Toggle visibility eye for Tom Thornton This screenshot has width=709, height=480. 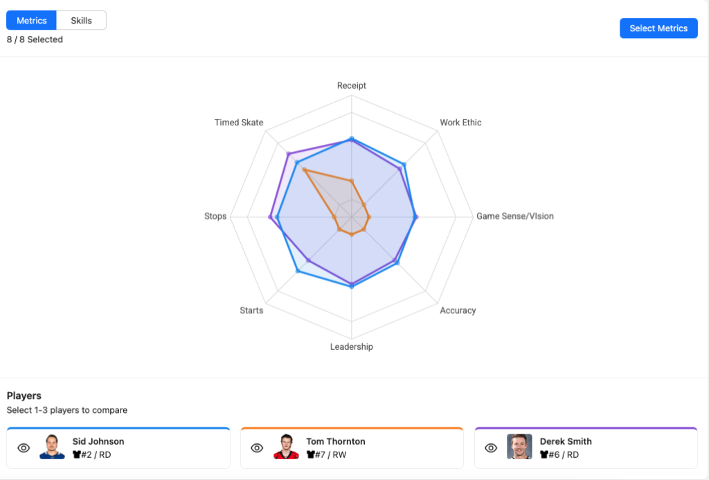tap(257, 448)
